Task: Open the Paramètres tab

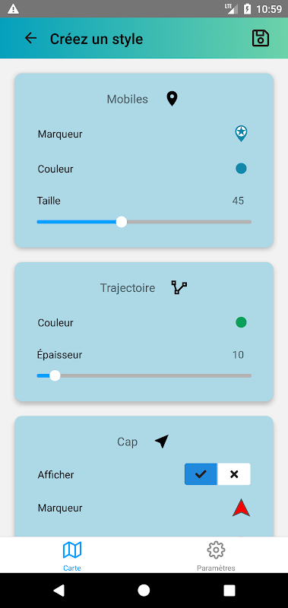Action: click(x=216, y=556)
